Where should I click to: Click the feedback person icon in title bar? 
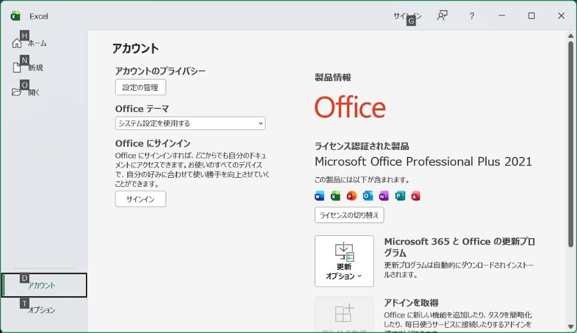coord(442,16)
